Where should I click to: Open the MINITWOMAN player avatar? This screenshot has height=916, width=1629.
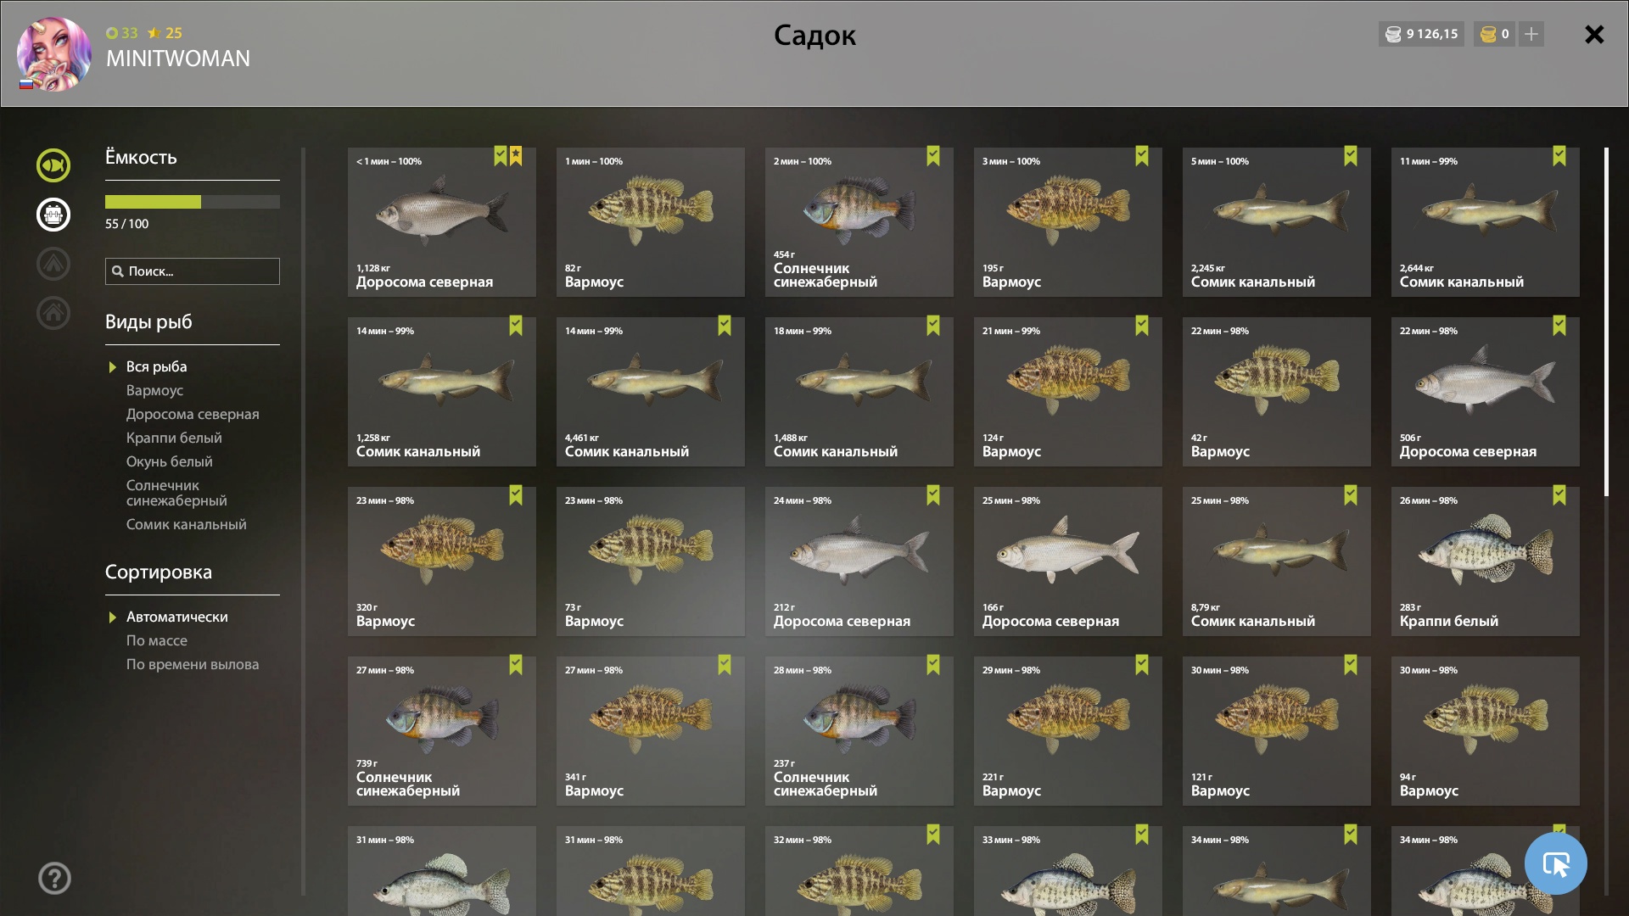pyautogui.click(x=54, y=53)
